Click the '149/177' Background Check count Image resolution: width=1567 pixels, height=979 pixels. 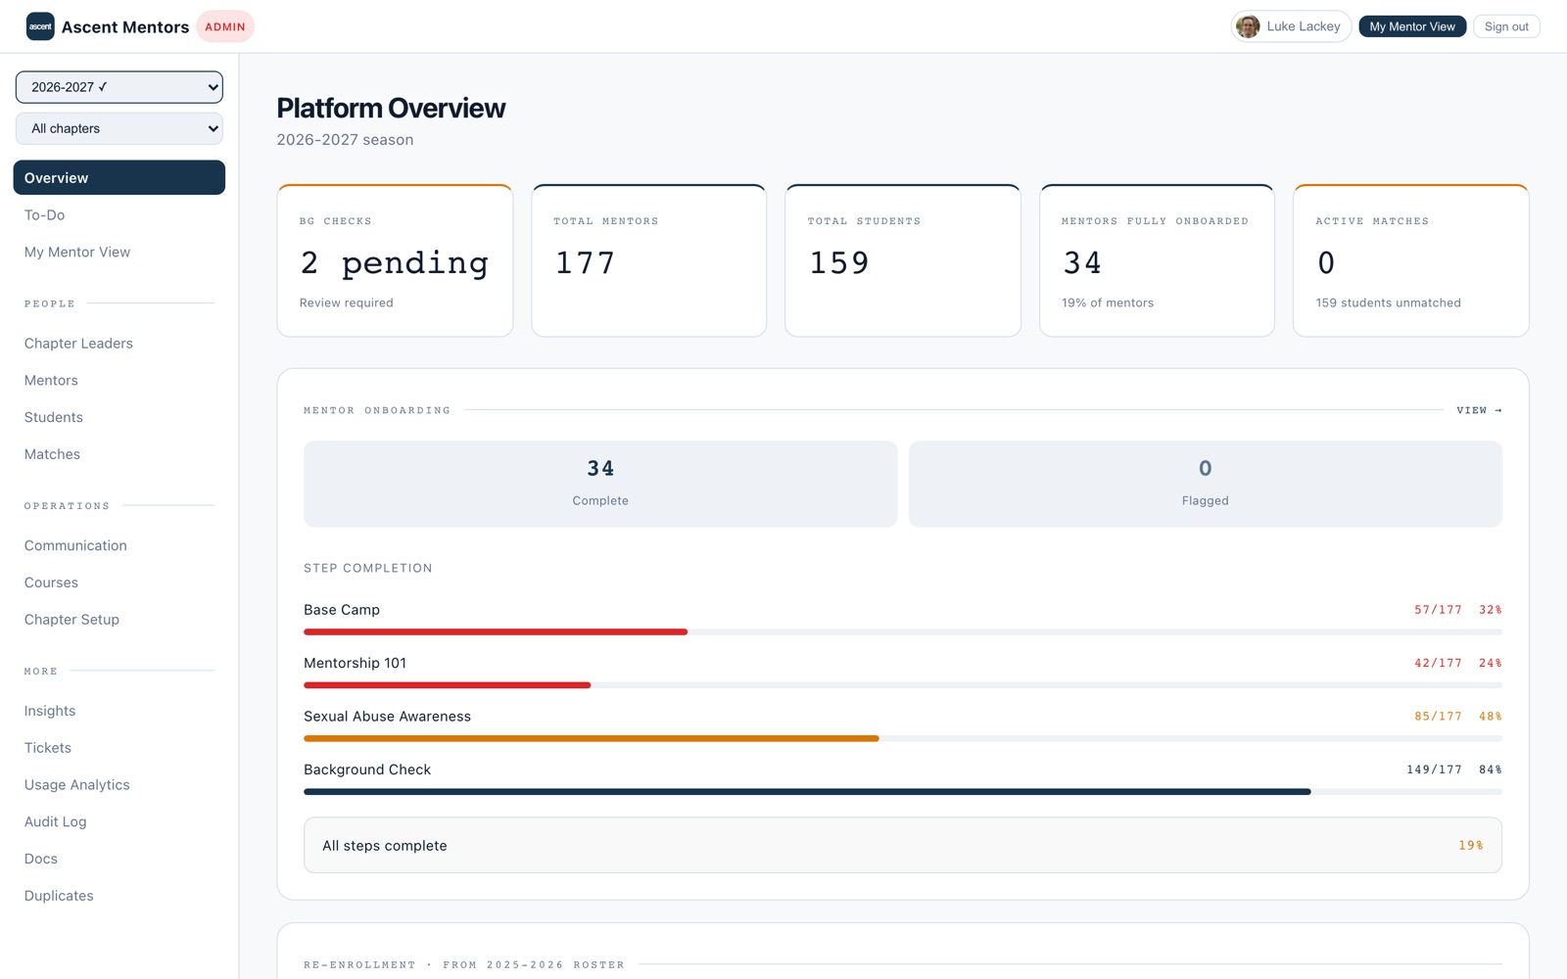(x=1434, y=769)
